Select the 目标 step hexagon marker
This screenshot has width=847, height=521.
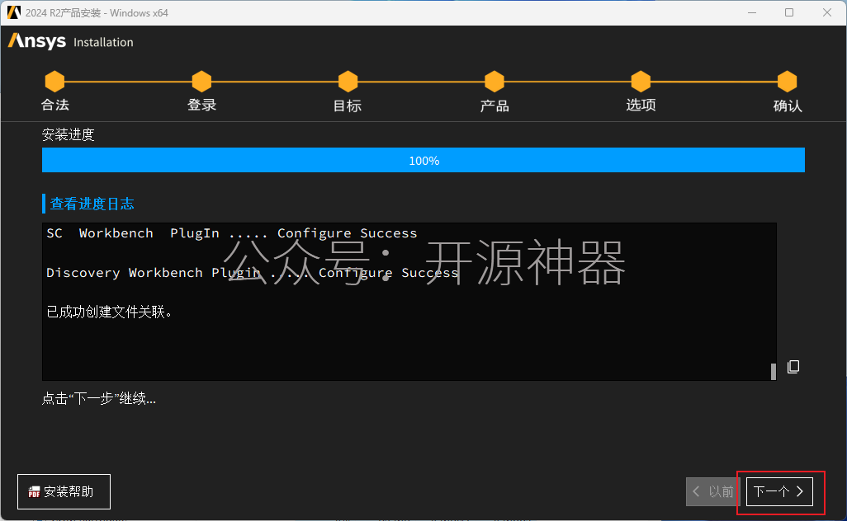click(348, 82)
